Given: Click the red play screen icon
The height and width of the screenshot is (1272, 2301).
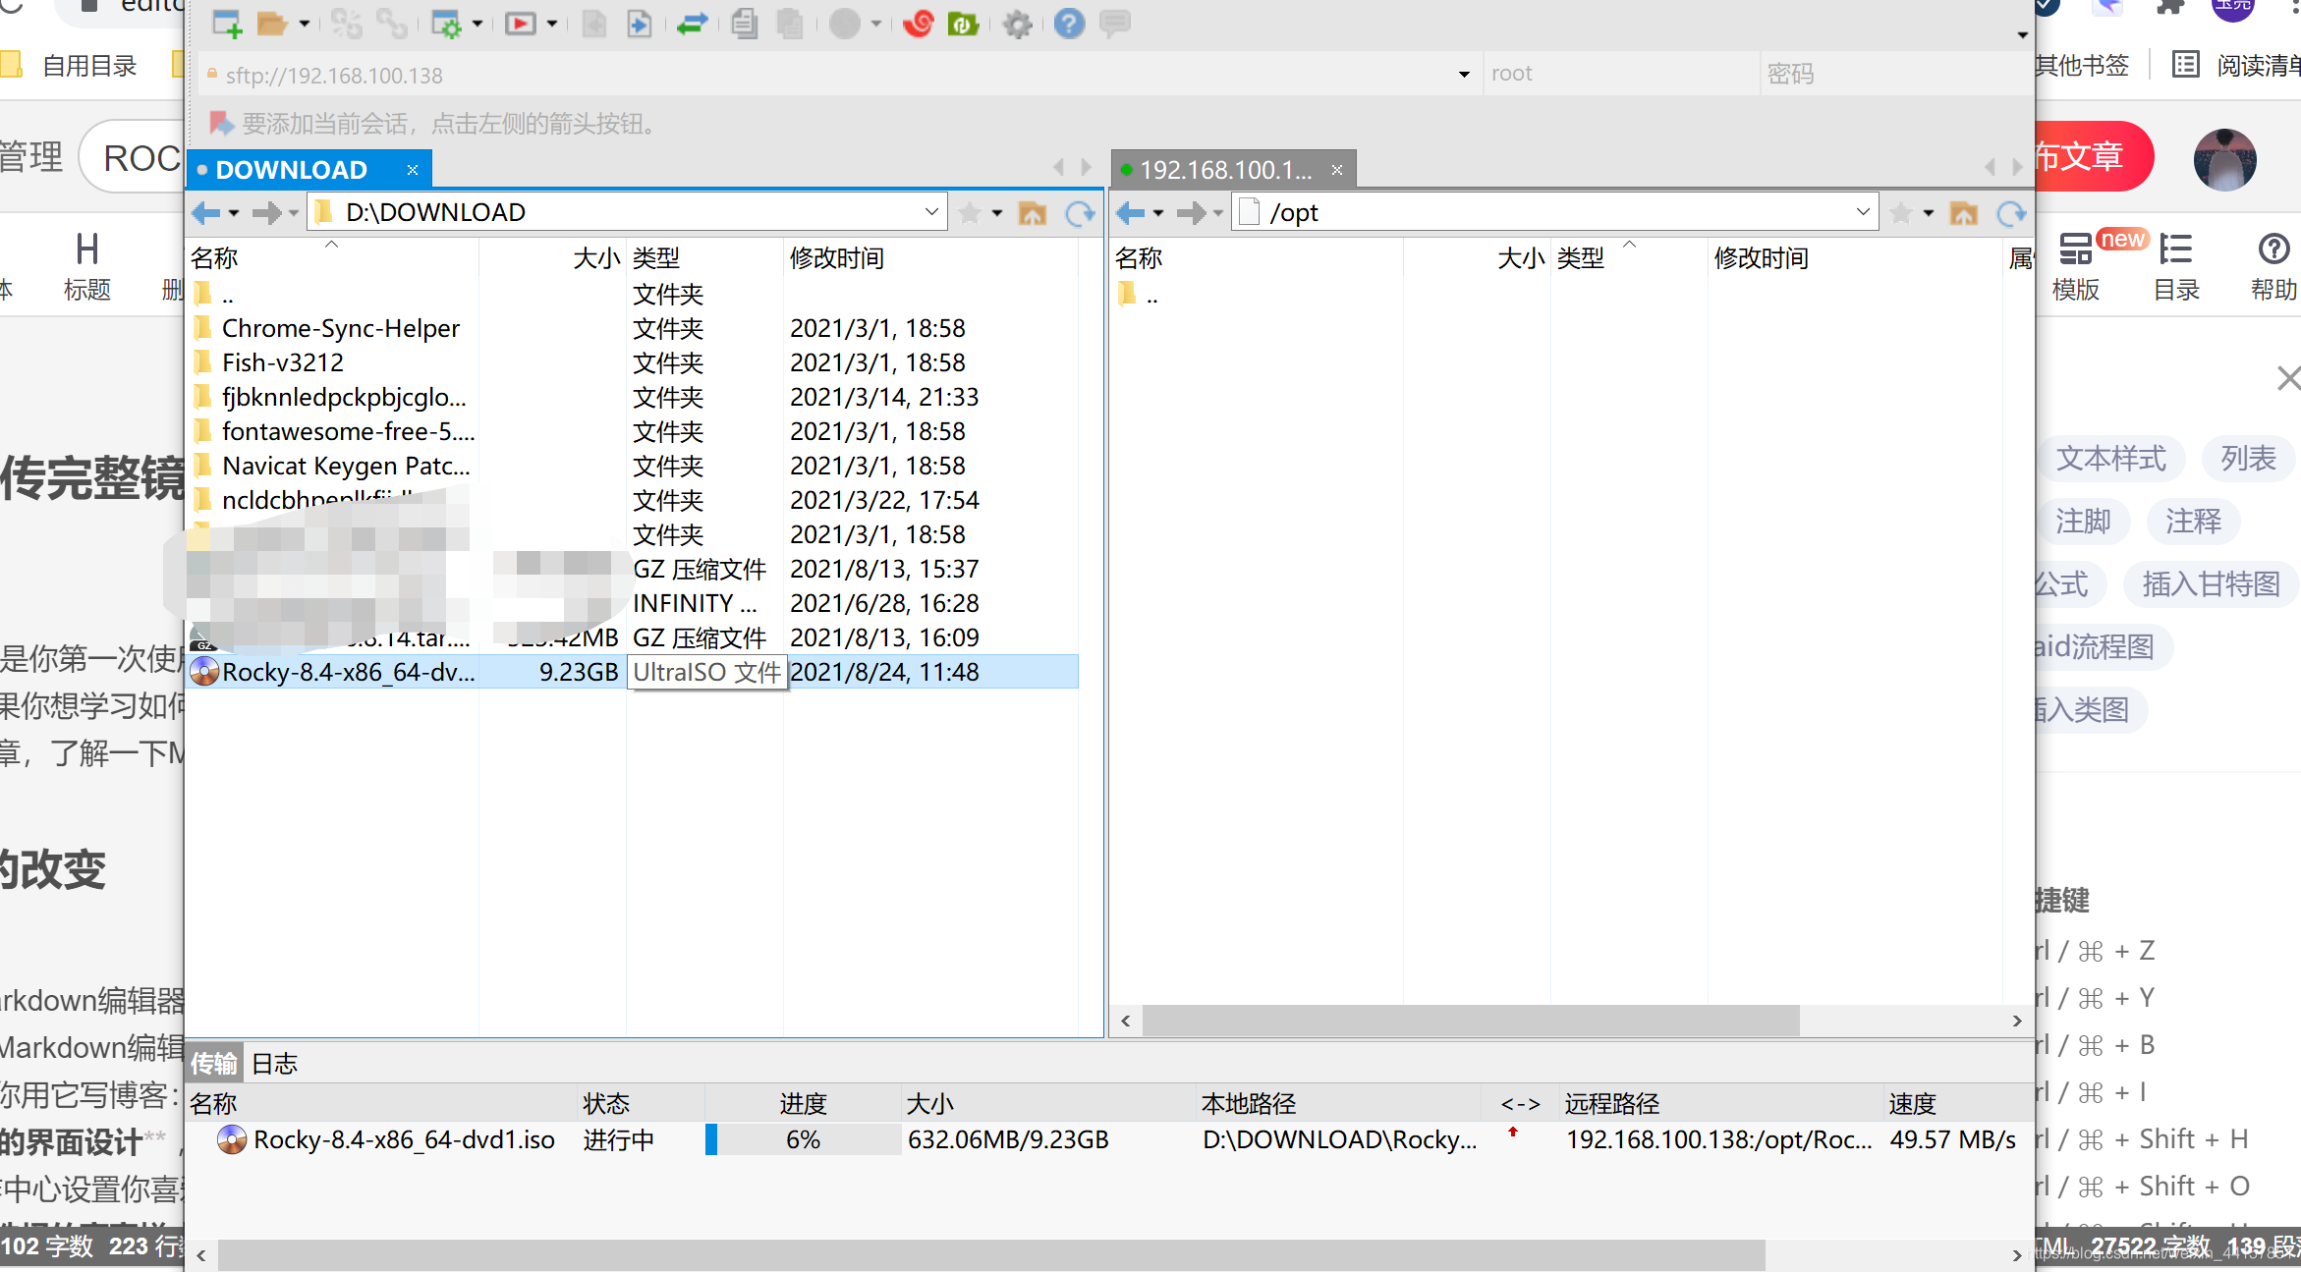Looking at the screenshot, I should [x=521, y=23].
